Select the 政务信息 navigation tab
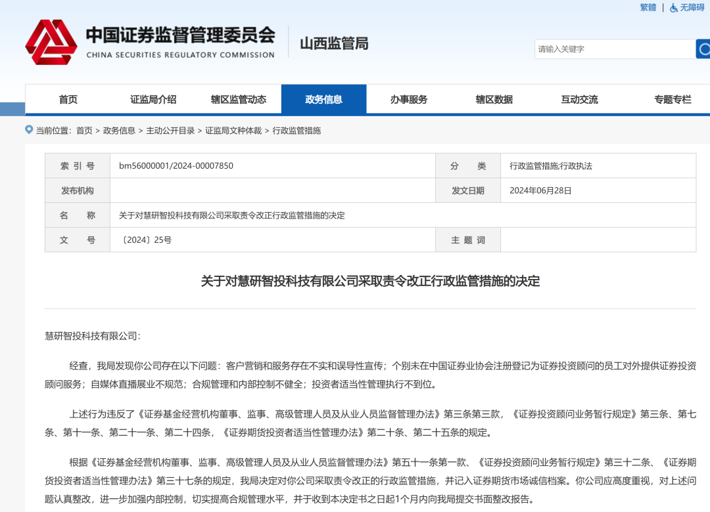The image size is (710, 512). tap(323, 100)
